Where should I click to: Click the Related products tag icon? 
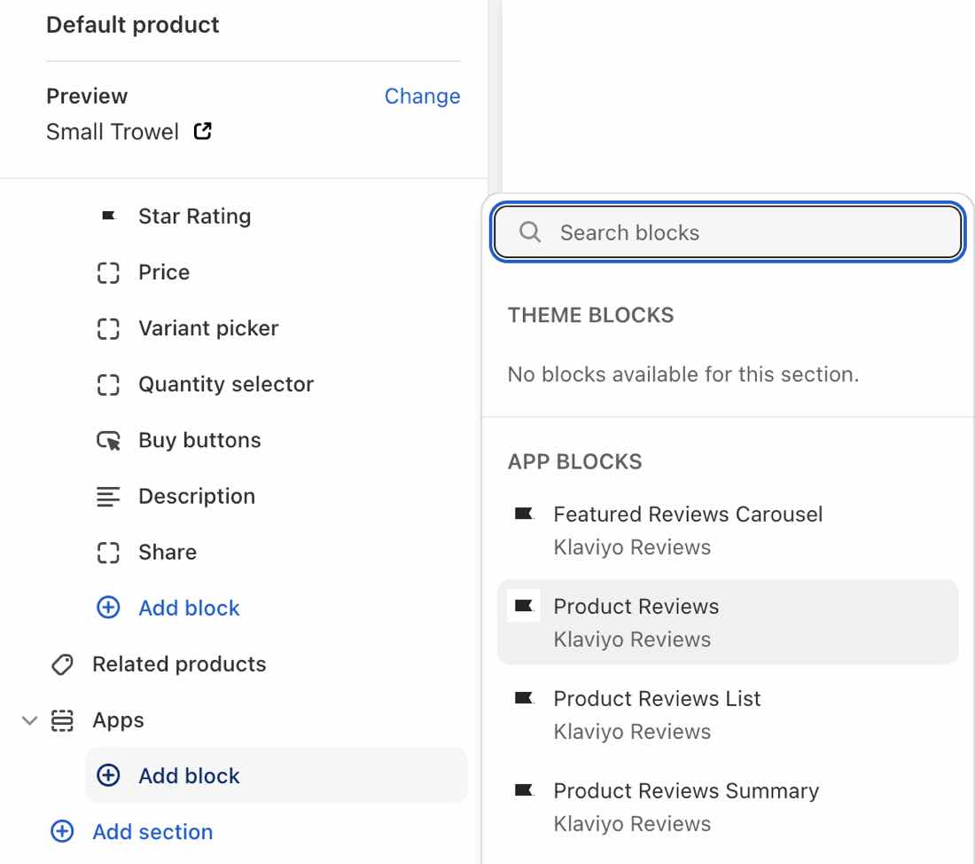point(61,664)
